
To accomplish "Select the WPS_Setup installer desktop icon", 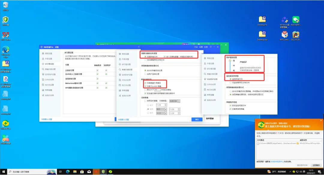I will [x=284, y=36].
